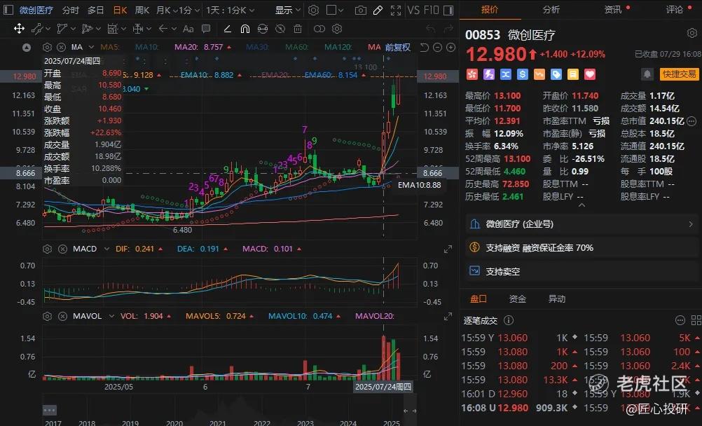Viewport: 702px width, 426px height.
Task: Toggle the overlay circles compare icon
Action: coord(319,29)
